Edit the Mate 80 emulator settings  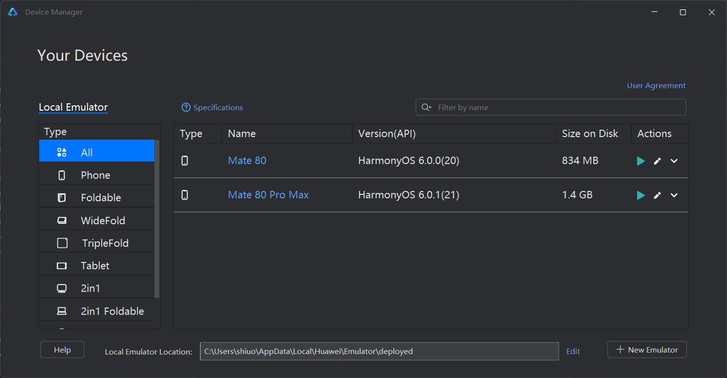657,161
